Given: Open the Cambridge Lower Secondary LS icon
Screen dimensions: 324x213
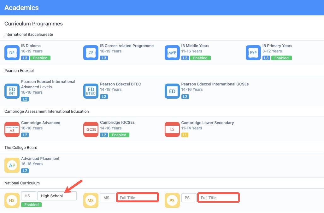Looking at the screenshot, I should (172, 129).
